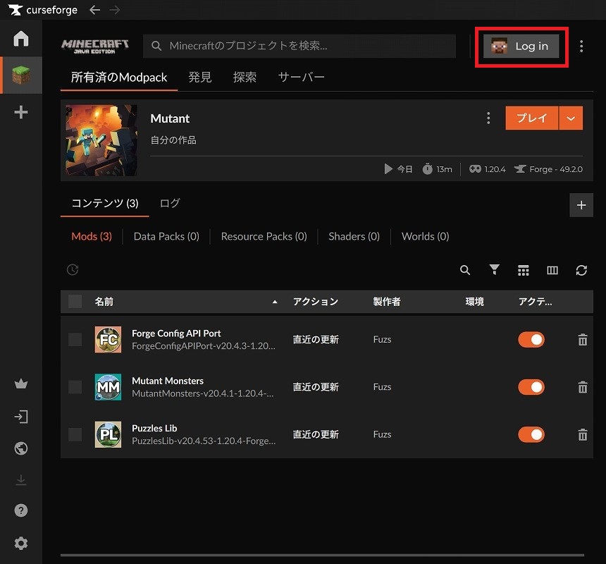Open the crown premium icon in sidebar
The height and width of the screenshot is (564, 606).
pyautogui.click(x=21, y=384)
